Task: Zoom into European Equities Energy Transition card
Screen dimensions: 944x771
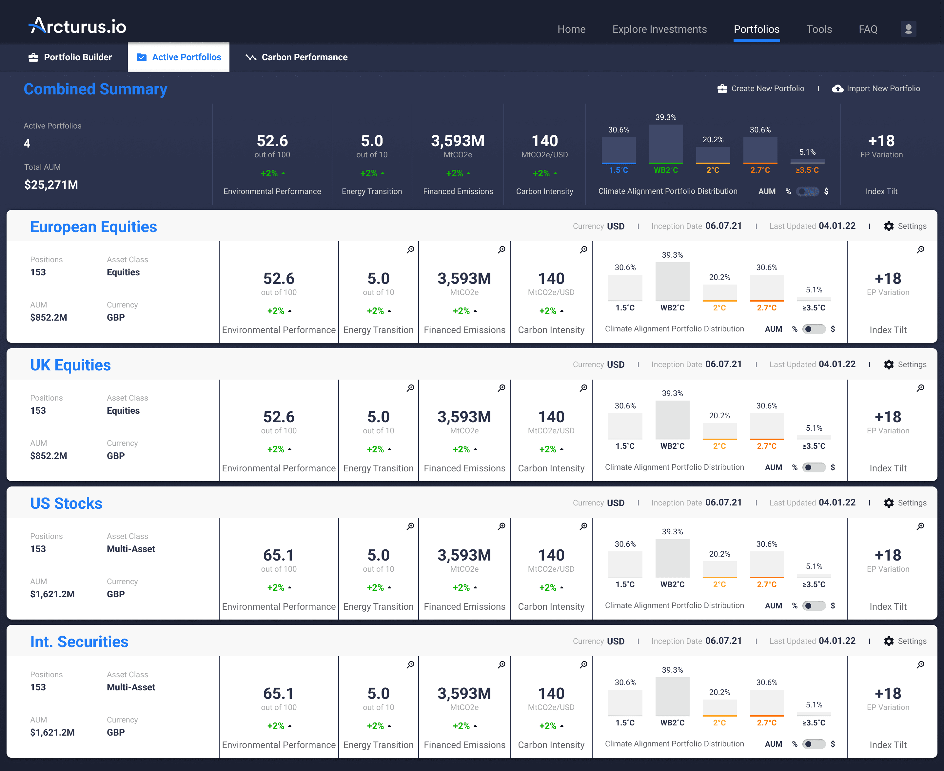Action: tap(410, 249)
